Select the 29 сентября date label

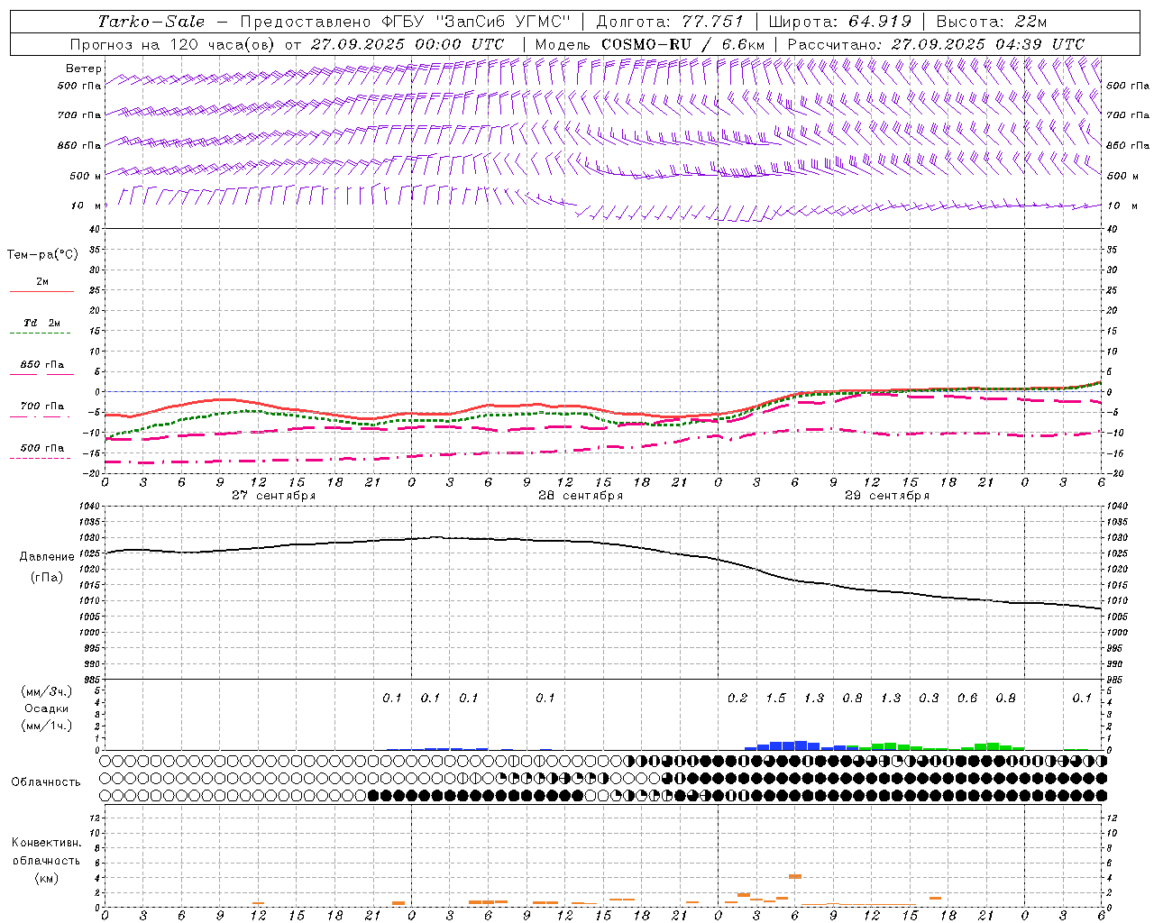tap(886, 496)
